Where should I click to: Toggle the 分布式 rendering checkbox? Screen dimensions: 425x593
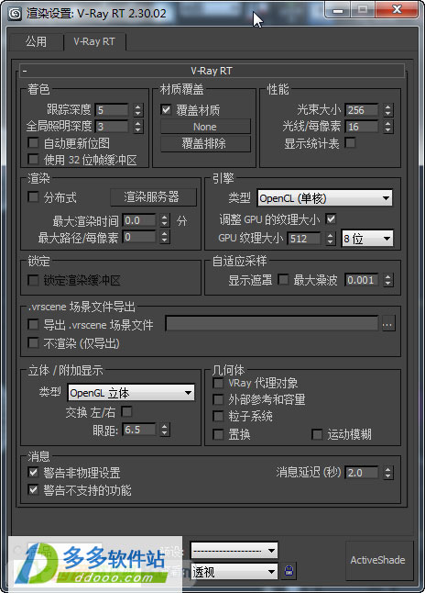coord(33,196)
